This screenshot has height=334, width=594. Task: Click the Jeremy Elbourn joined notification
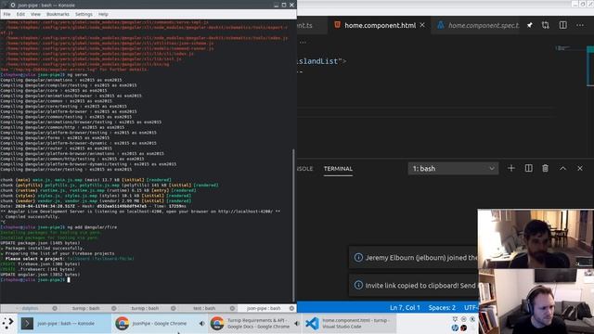pos(413,258)
